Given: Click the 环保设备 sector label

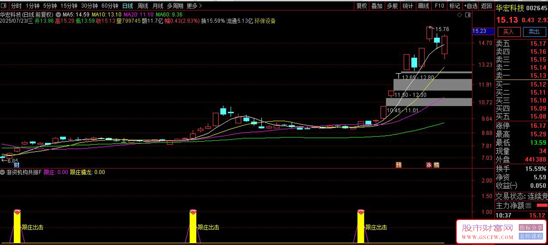Looking at the screenshot, I should 265,20.
